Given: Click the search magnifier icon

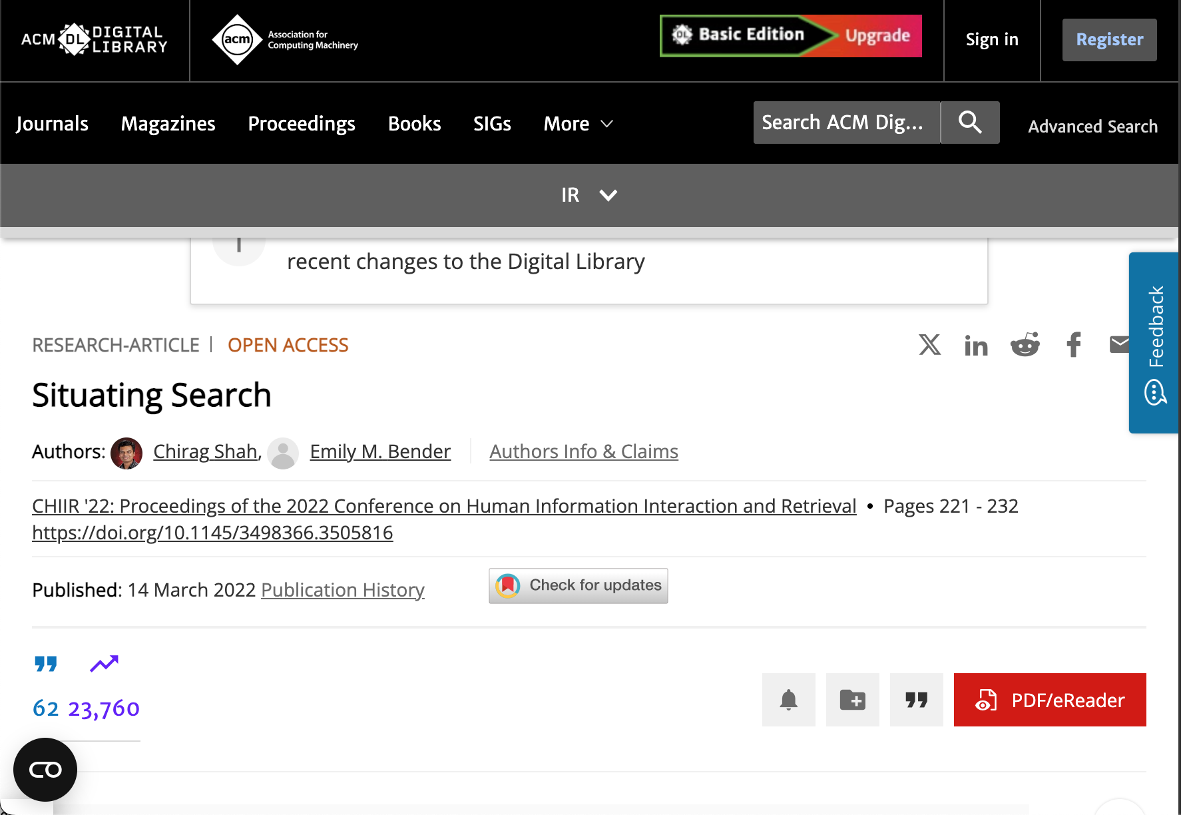Looking at the screenshot, I should pyautogui.click(x=969, y=123).
